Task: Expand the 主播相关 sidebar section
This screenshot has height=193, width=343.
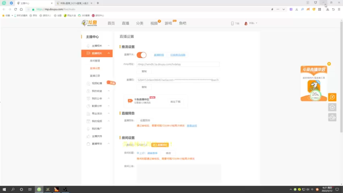Action: (x=97, y=46)
